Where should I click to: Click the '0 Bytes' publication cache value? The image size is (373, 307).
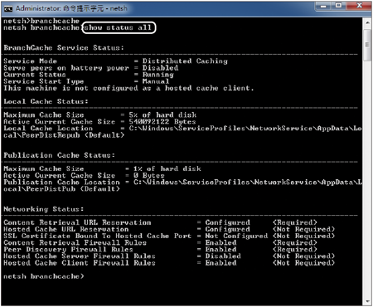tap(149, 175)
